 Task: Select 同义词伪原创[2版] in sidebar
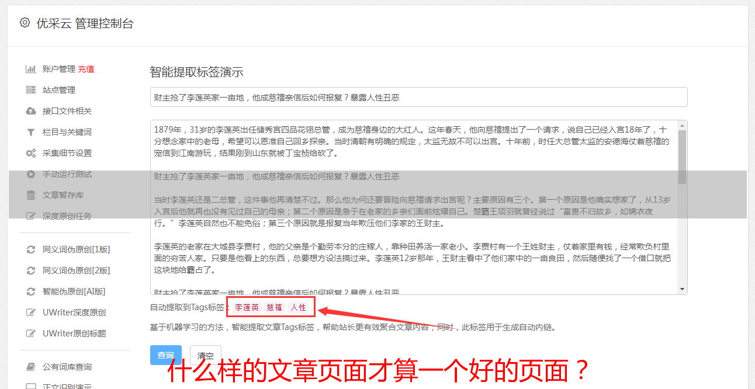tap(76, 270)
